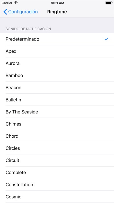This screenshot has height=203, width=114.
Task: Select the Chimes ringtone
Action: tap(57, 124)
